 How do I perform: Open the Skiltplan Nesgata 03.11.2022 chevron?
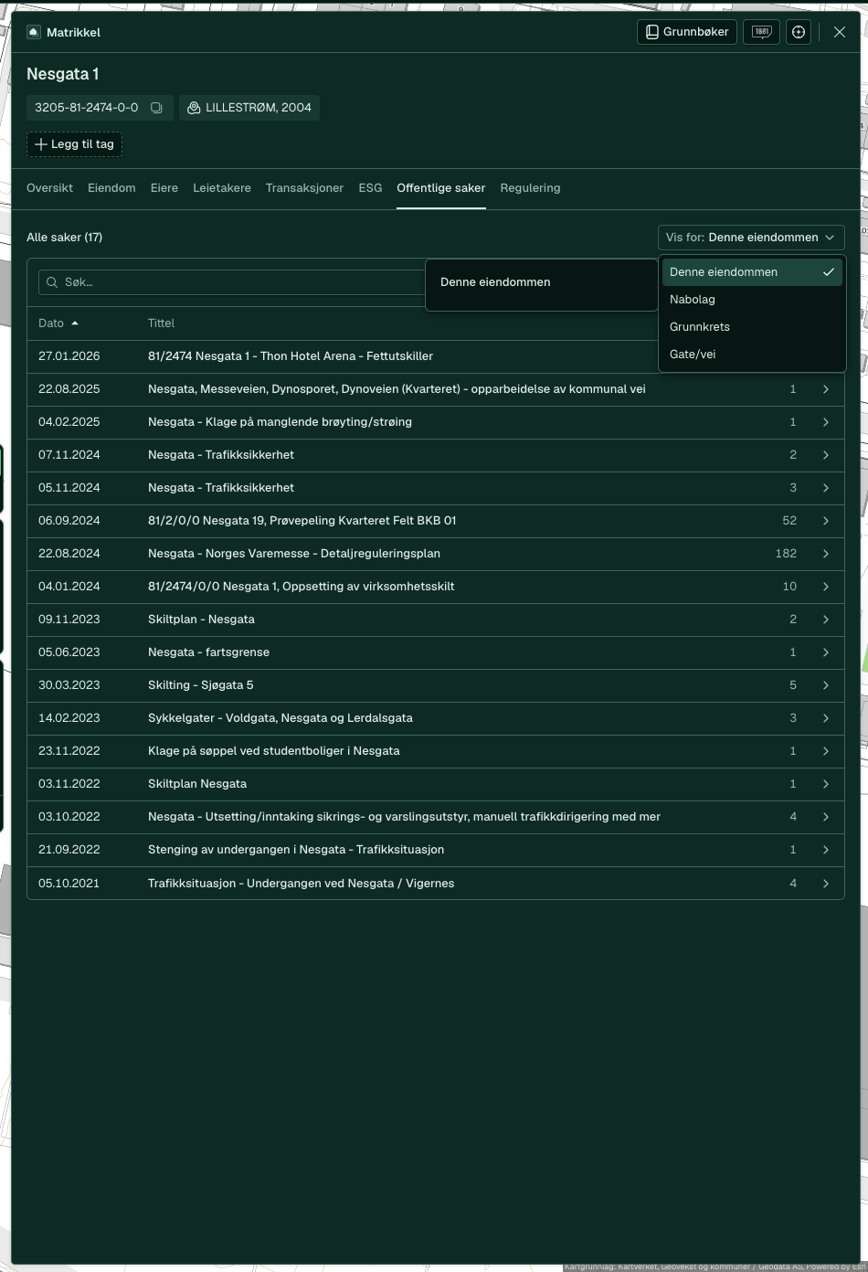click(x=826, y=784)
